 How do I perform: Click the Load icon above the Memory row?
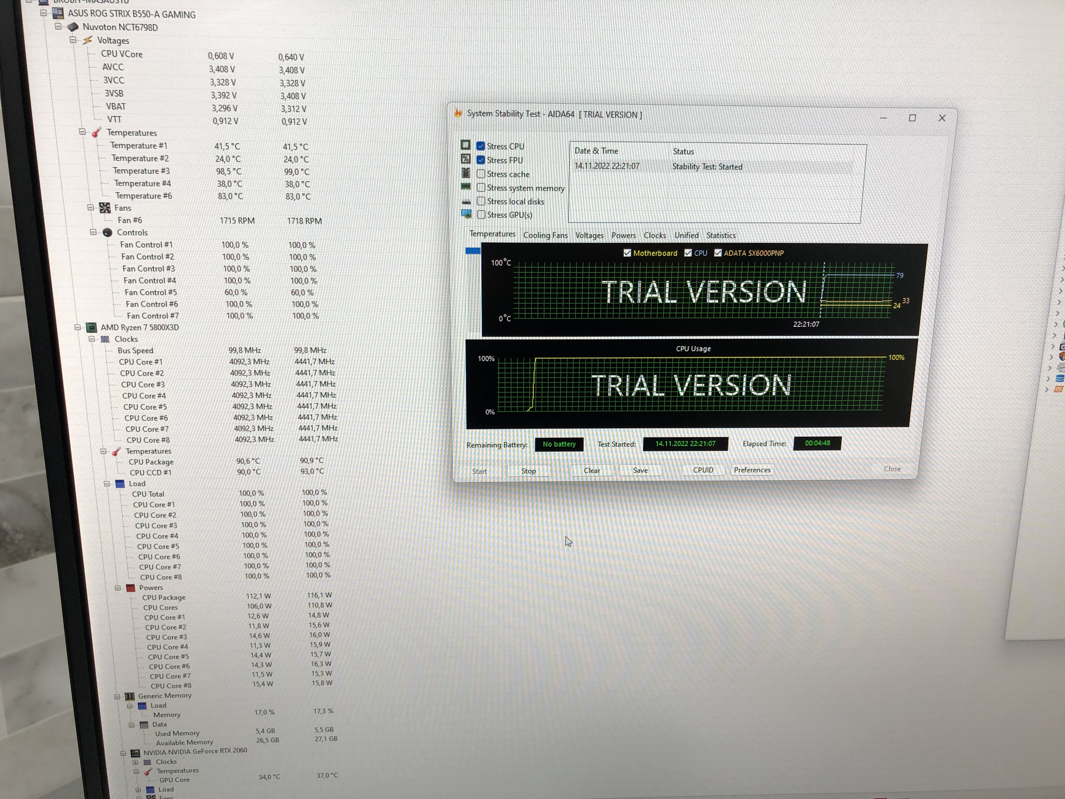[142, 705]
